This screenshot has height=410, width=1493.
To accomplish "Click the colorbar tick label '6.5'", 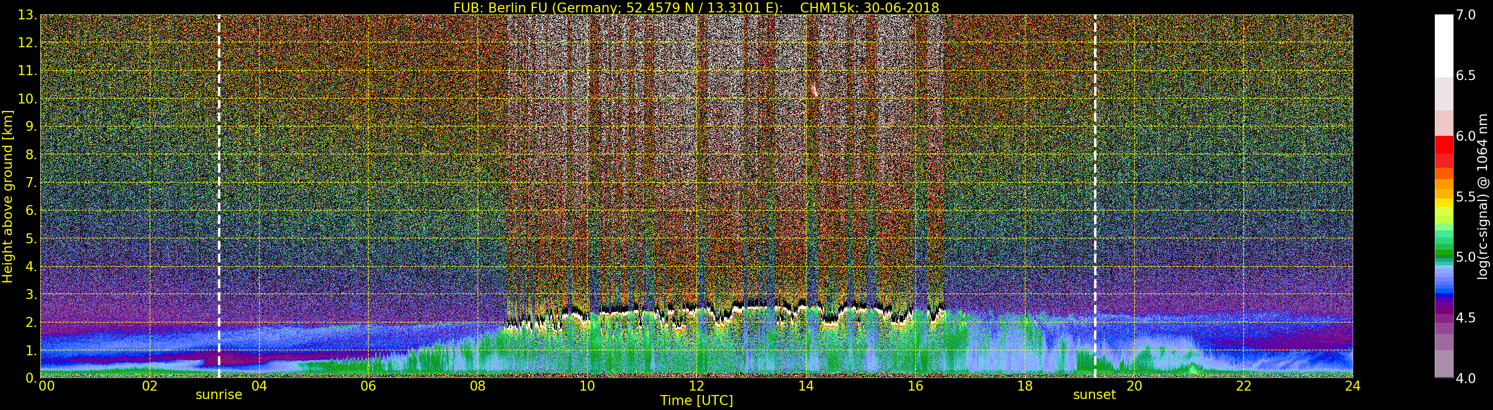I will (1466, 76).
